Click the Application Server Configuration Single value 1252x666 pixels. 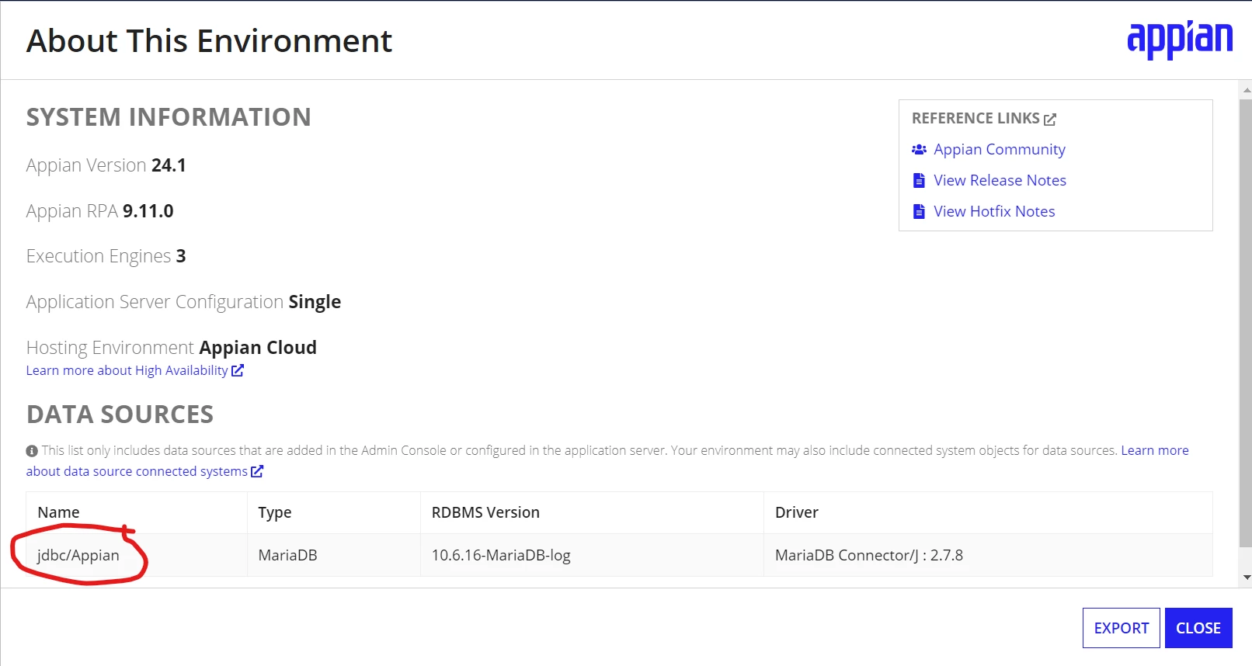[x=315, y=302]
